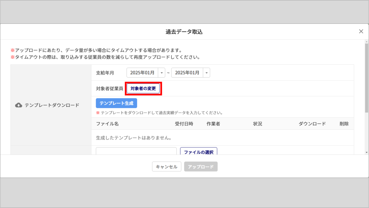Close the 過去データ取込 dialog with X
Screen dimensions: 369x208
(361, 31)
